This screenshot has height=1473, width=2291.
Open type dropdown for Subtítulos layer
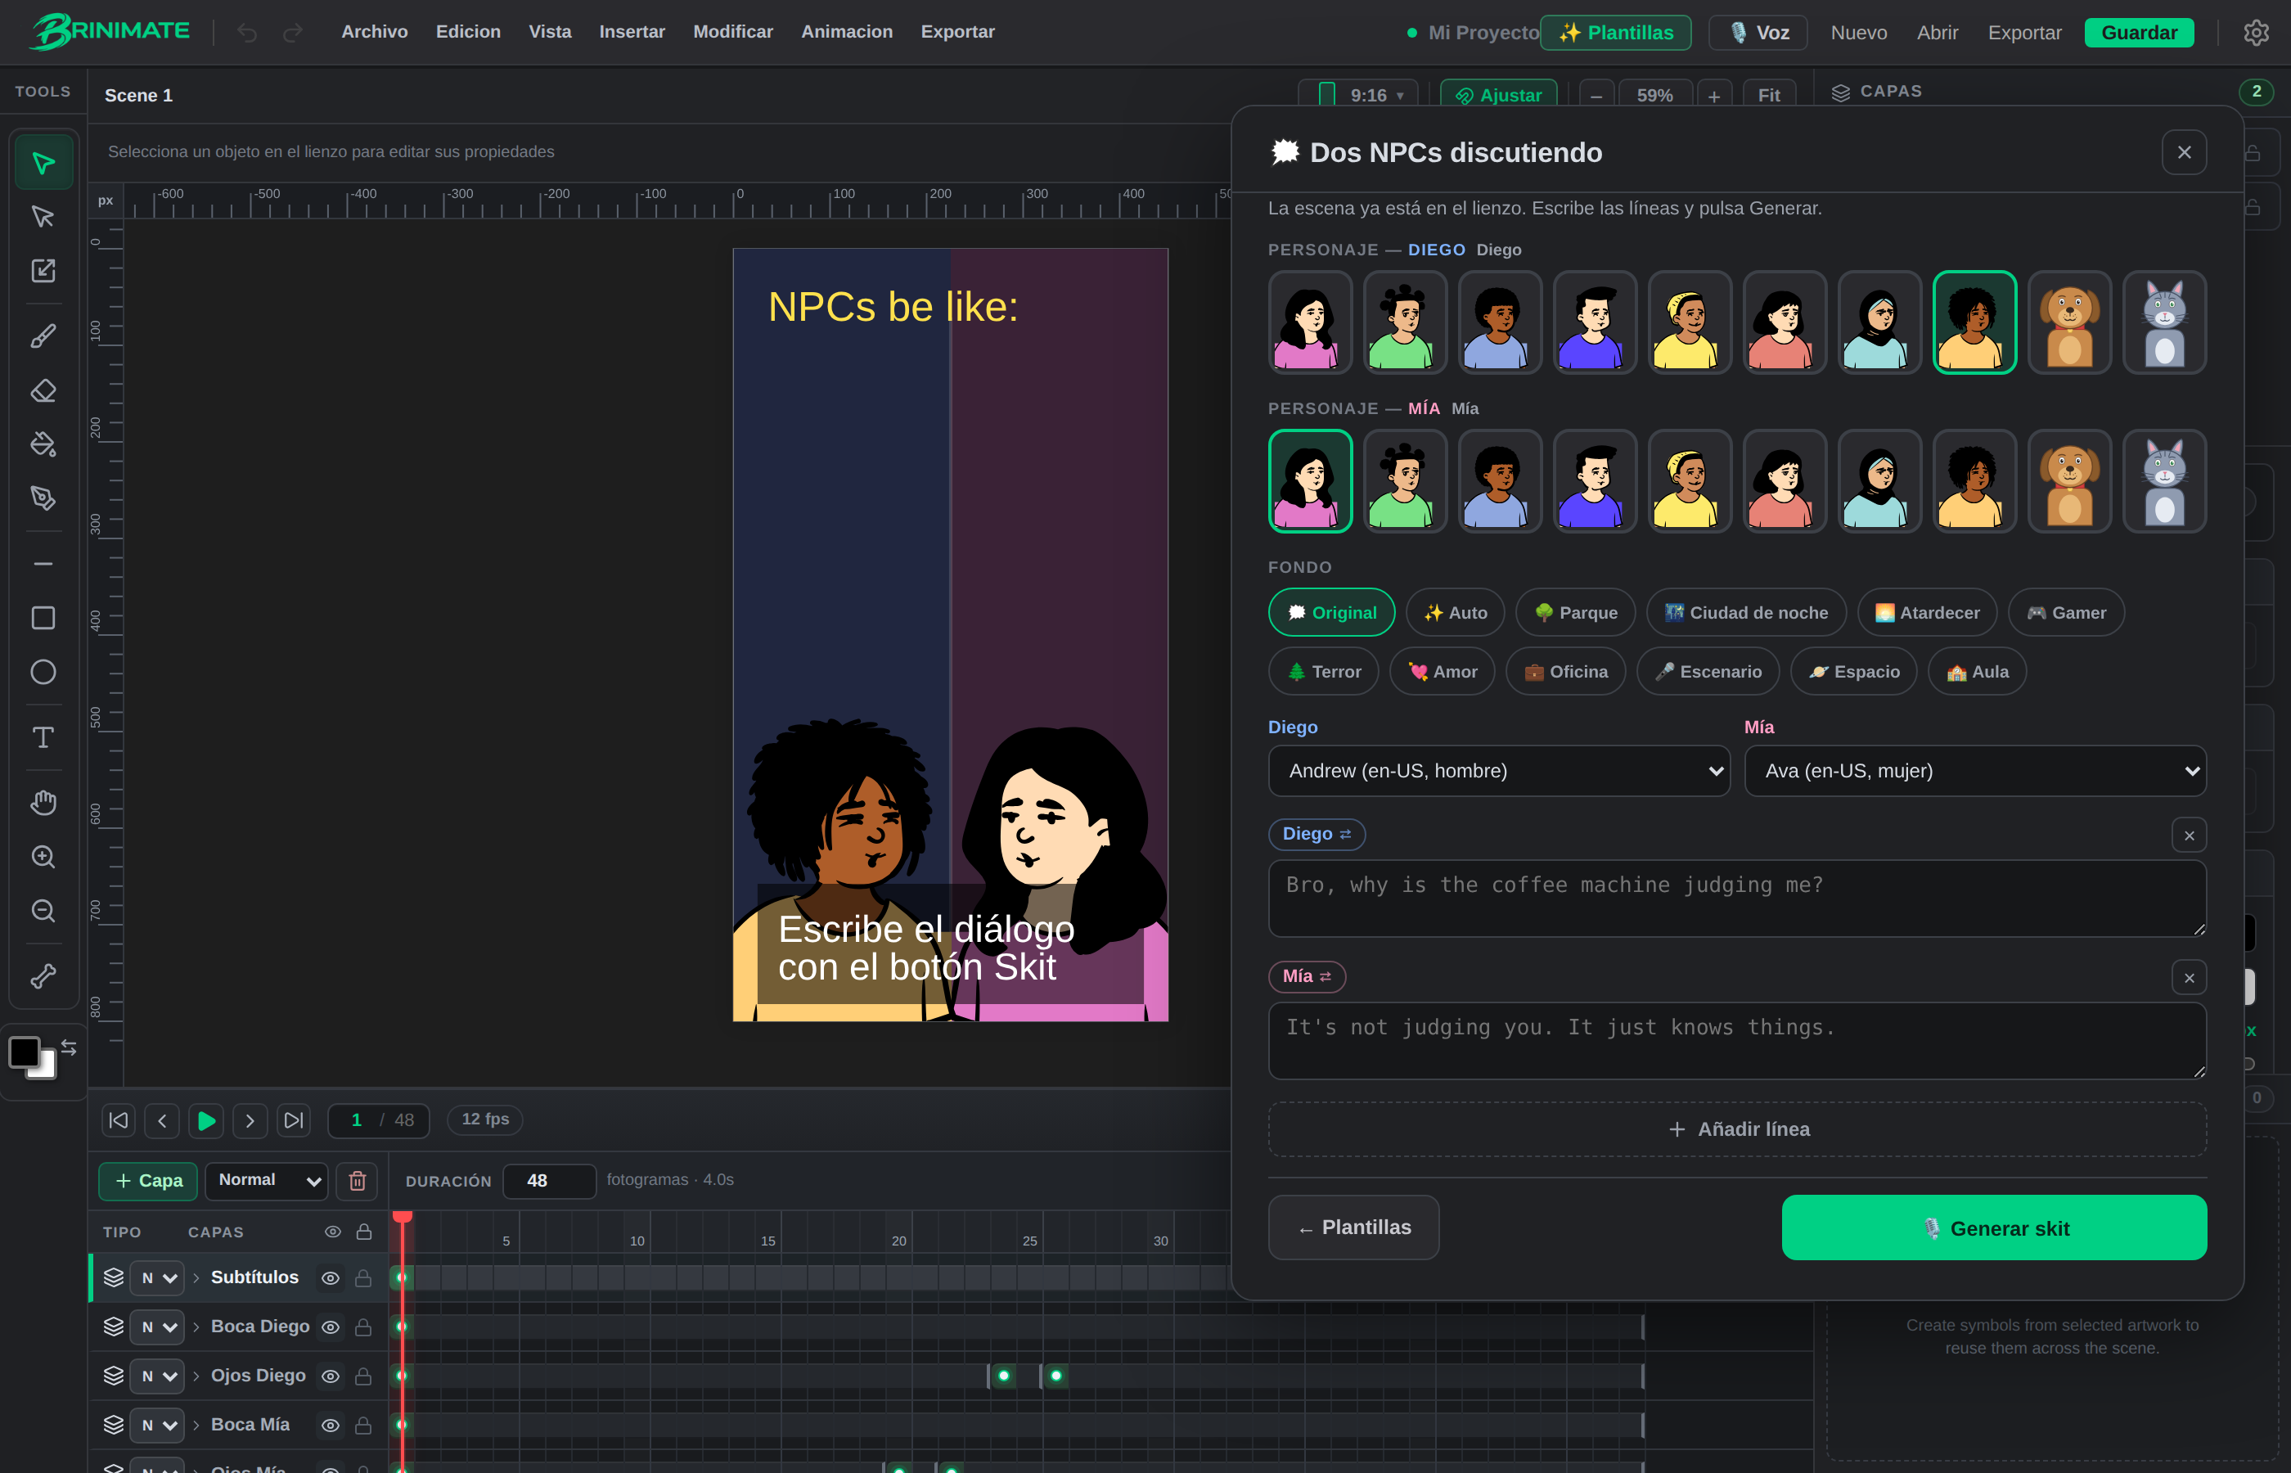pos(157,1278)
